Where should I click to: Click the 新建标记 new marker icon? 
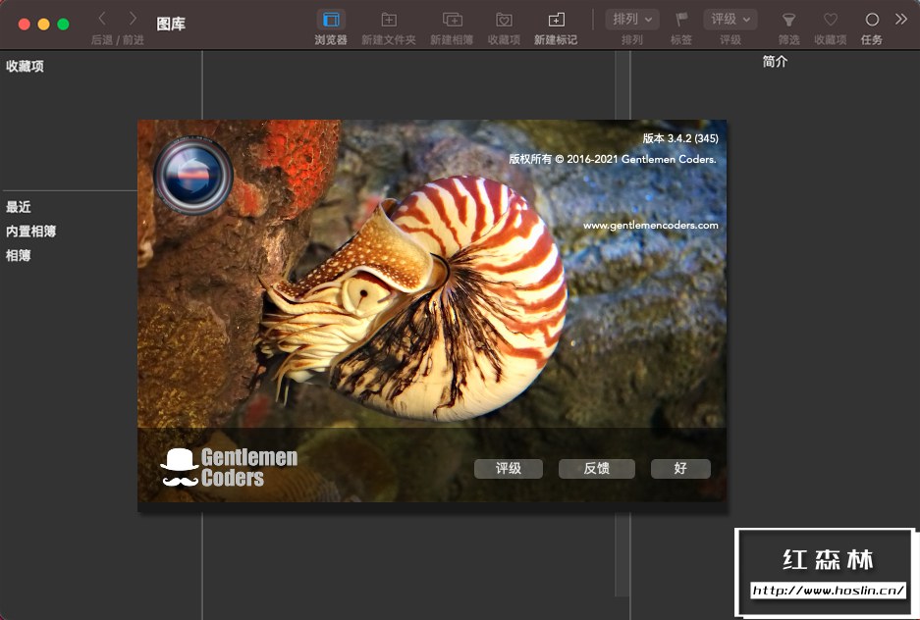click(x=557, y=20)
